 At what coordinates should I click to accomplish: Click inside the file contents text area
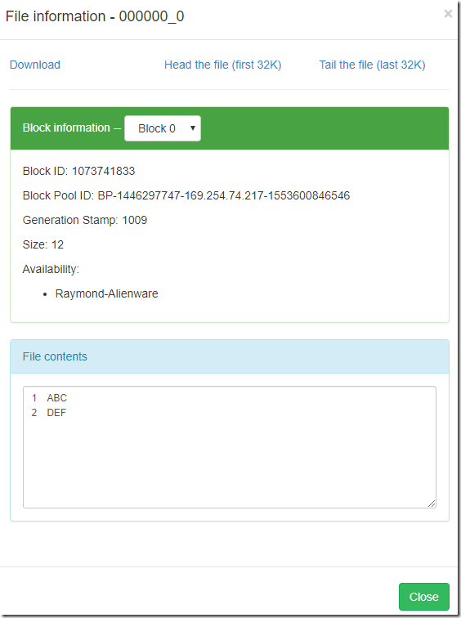click(x=230, y=447)
